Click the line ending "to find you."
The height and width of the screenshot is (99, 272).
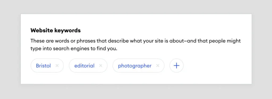[74, 49]
